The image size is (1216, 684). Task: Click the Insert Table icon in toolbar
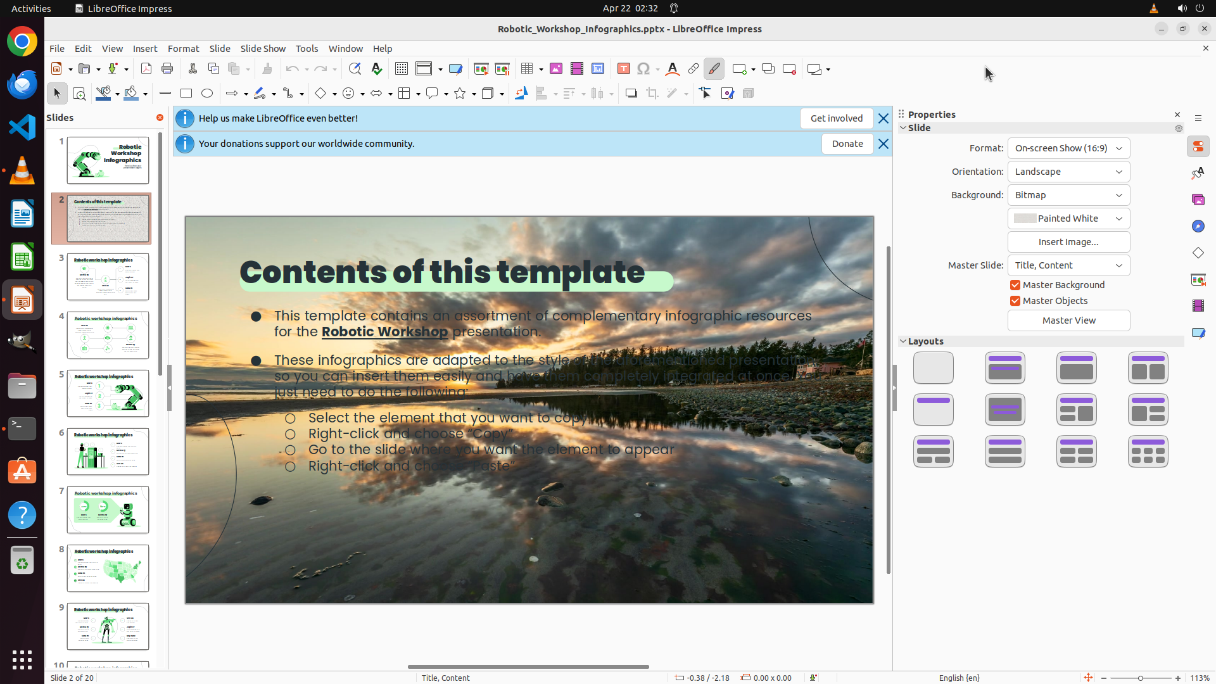coord(526,69)
